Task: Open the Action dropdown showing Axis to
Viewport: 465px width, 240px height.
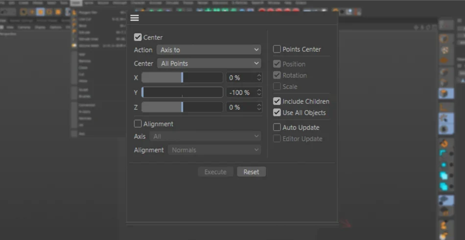Action: 209,50
